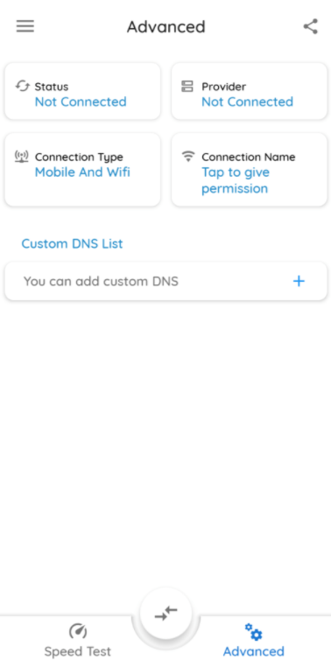Tap to give permission link
Viewport: 331px width, 667px height.
[236, 180]
